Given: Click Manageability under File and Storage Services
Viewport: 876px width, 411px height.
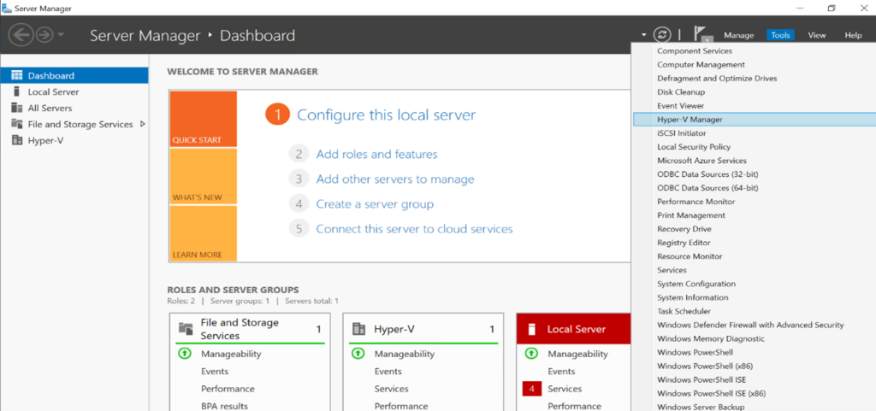Looking at the screenshot, I should pos(231,354).
